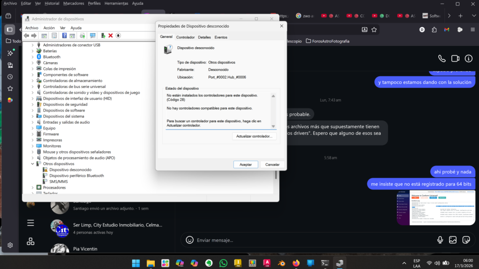Image resolution: width=479 pixels, height=269 pixels.
Task: Start a voice call with phone icon
Action: pyautogui.click(x=442, y=58)
